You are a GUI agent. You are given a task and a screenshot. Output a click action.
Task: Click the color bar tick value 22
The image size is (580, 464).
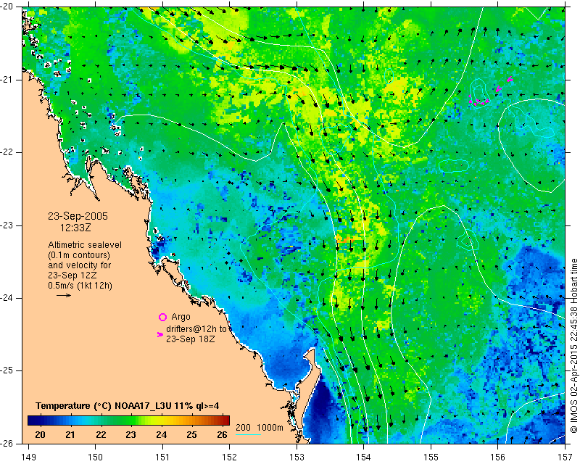(x=101, y=434)
